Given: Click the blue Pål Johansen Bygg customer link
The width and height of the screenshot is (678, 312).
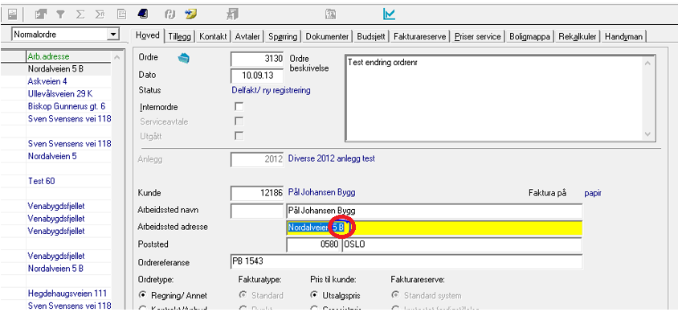Looking at the screenshot, I should [321, 193].
